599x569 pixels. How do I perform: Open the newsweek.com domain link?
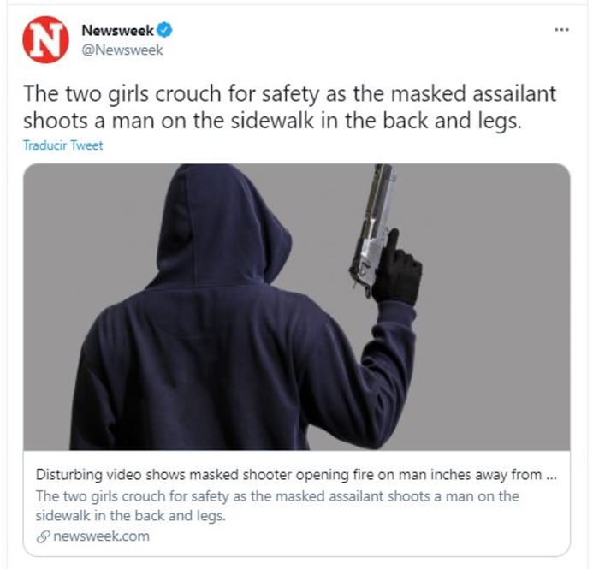(101, 536)
